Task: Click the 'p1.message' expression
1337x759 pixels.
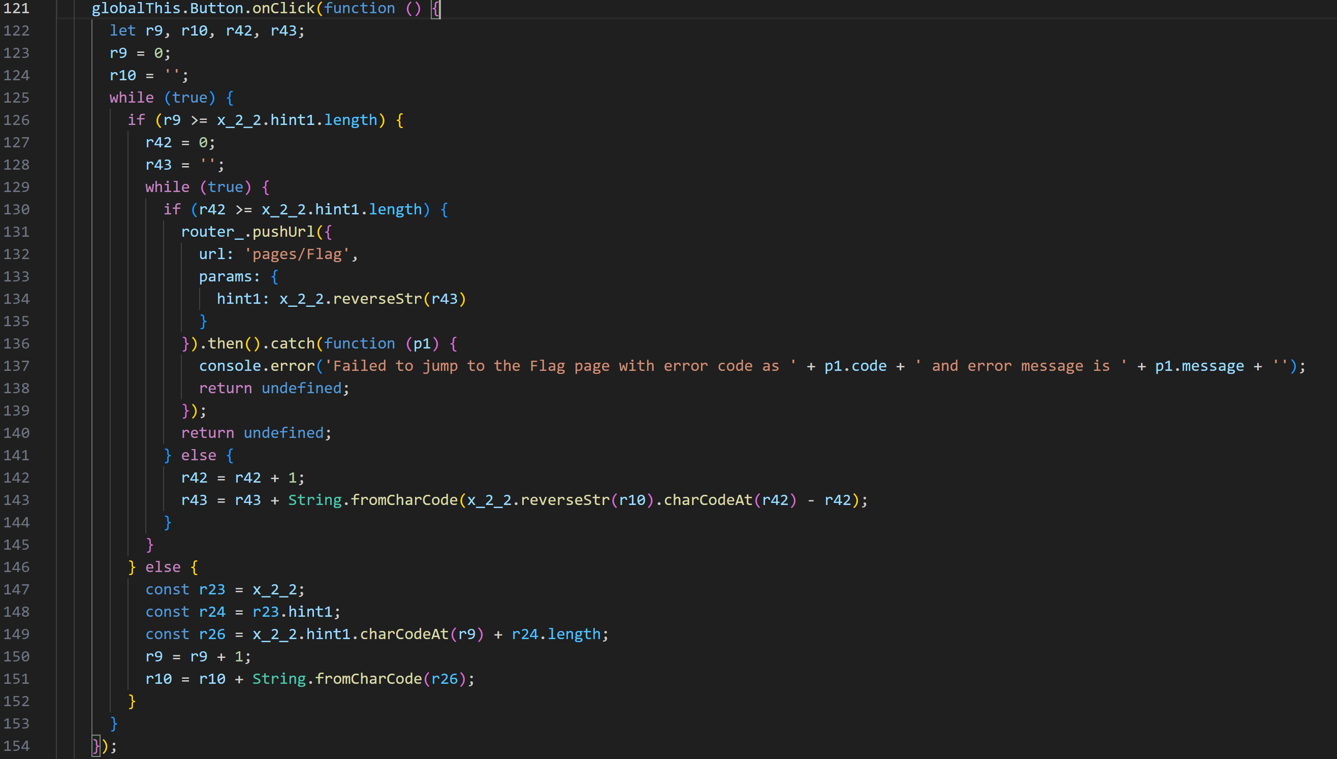Action: click(x=1199, y=366)
